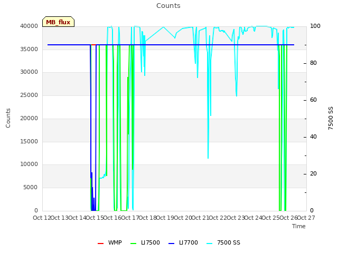Click the 35000 left axis tick label
The image size is (338, 253).
29,49
